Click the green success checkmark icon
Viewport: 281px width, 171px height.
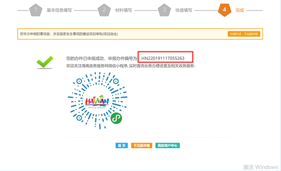click(x=45, y=62)
